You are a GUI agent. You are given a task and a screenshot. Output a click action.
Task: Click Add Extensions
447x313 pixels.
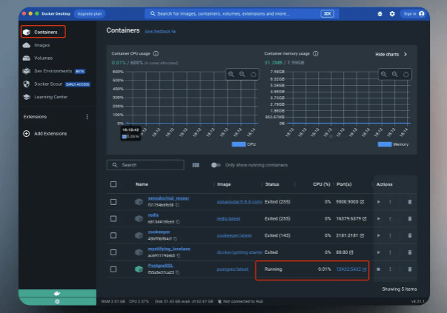tap(45, 133)
